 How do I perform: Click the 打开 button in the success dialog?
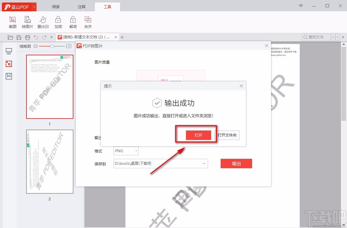[198, 135]
